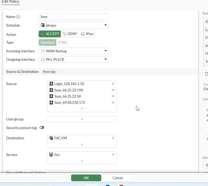Click the Sase_69.48.236.172 address icon

[51, 102]
